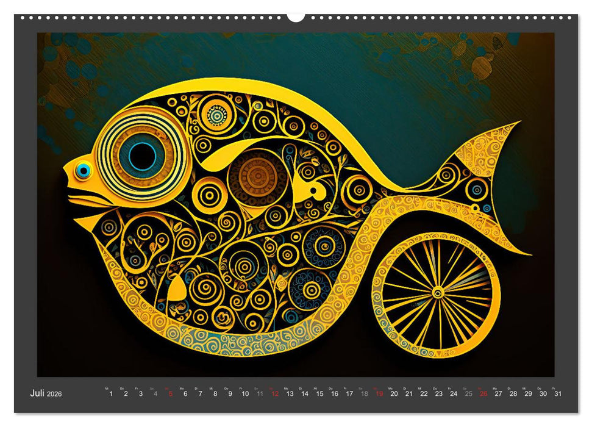This screenshot has width=592, height=427.
Task: Click the fish's large concentric-ring eye
Action: tap(142, 156)
